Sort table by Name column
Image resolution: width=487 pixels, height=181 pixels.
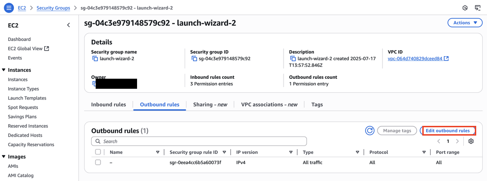158,152
